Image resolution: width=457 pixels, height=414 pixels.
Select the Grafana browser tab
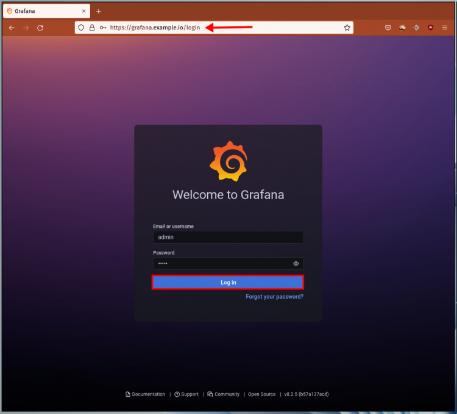tap(47, 11)
